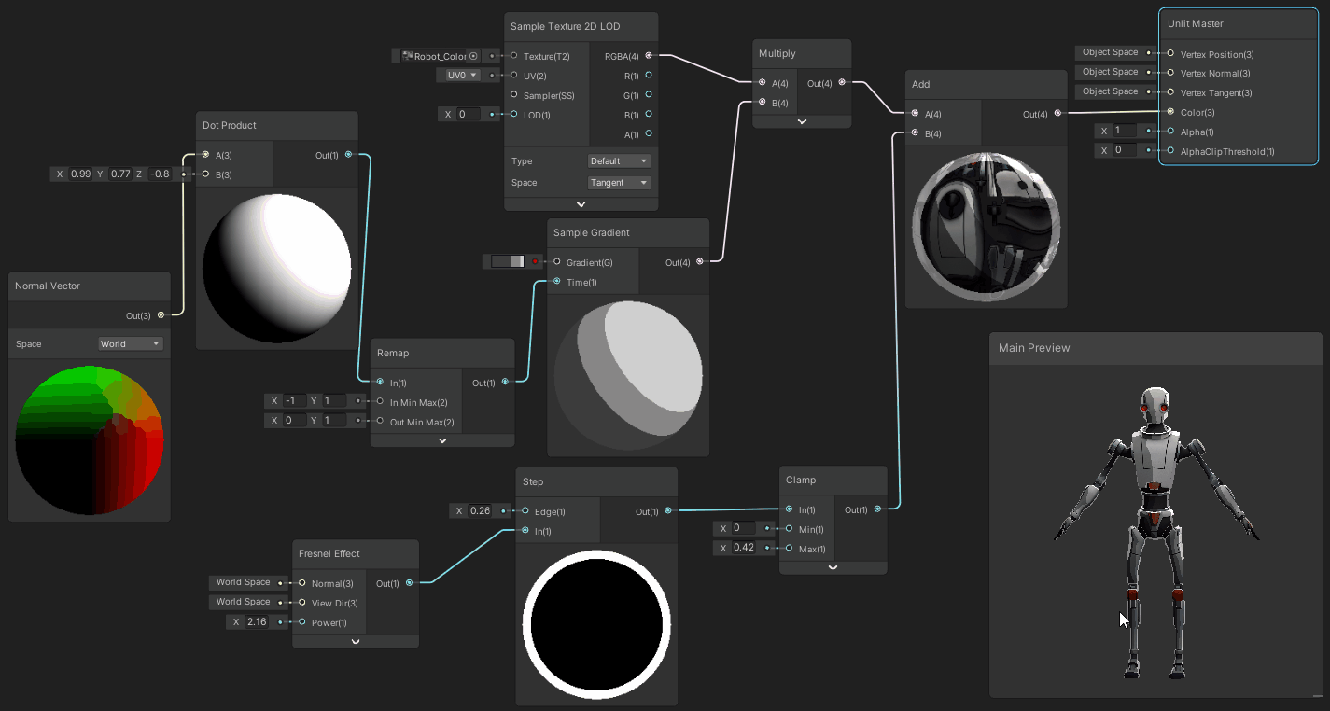The width and height of the screenshot is (1330, 711).
Task: Click the Add node Out(4) port
Action: [x=1057, y=114]
